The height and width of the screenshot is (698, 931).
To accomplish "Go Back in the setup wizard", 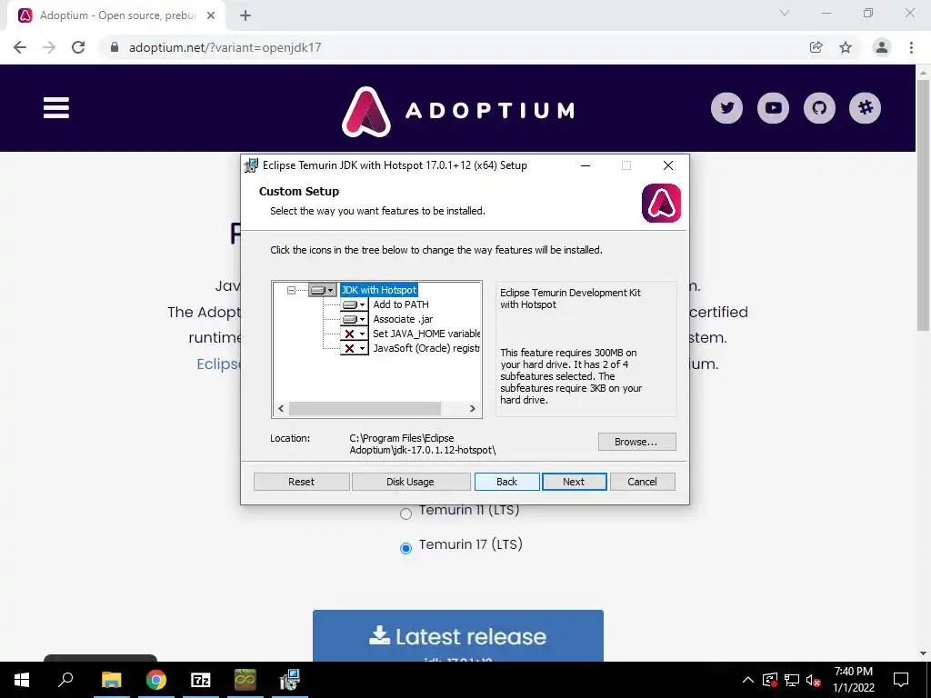I will [507, 482].
